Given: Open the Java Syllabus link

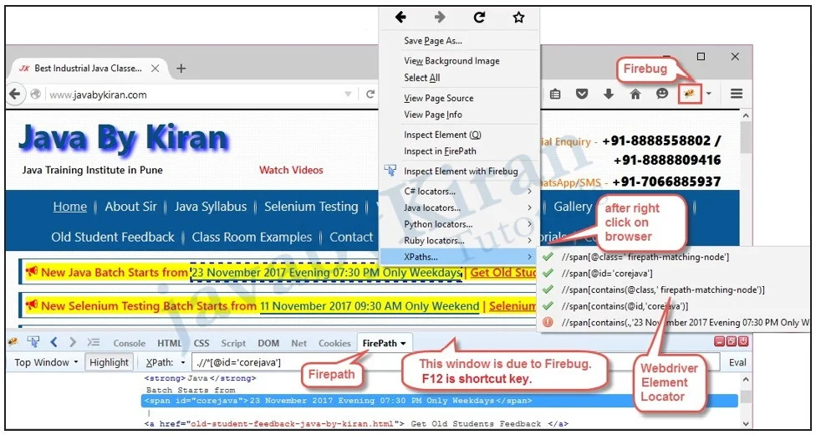Looking at the screenshot, I should [211, 207].
